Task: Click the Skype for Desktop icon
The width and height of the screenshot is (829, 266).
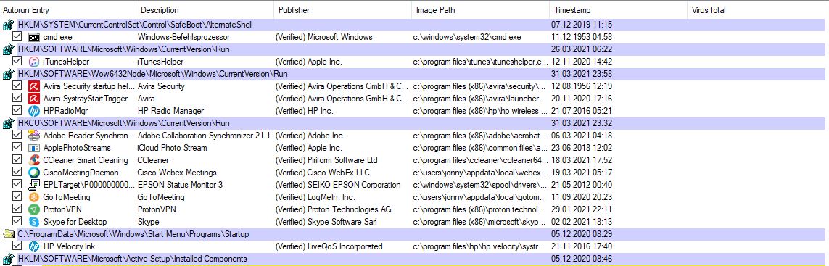Action: [x=34, y=222]
